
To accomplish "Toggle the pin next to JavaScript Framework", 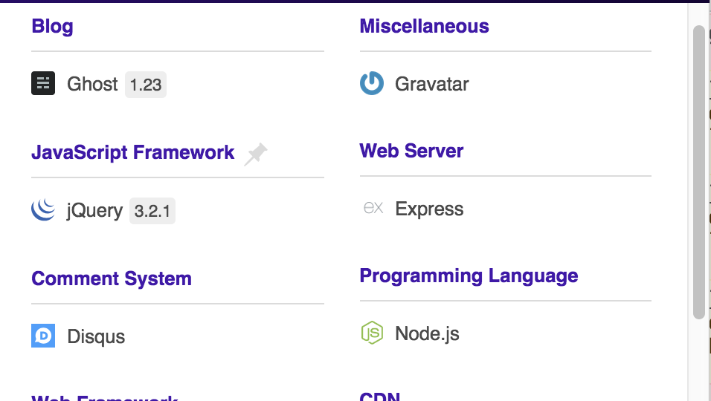I will [x=255, y=154].
